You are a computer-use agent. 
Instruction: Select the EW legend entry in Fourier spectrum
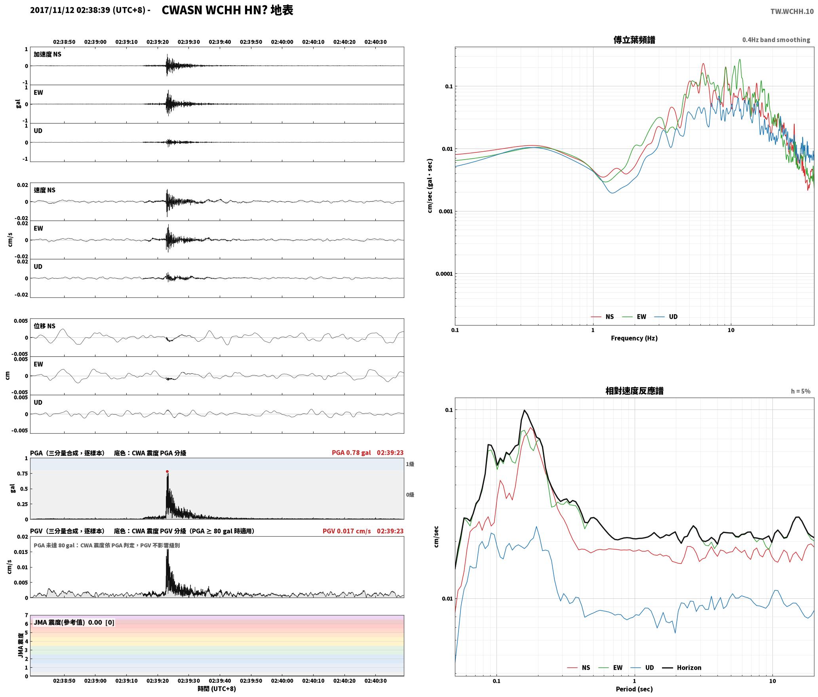pos(634,316)
